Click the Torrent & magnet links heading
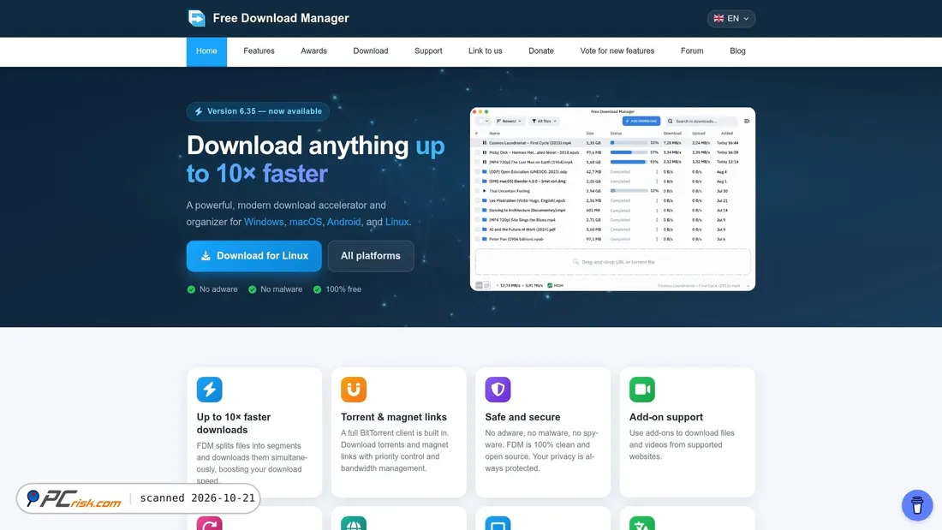942x530 pixels. pyautogui.click(x=394, y=417)
